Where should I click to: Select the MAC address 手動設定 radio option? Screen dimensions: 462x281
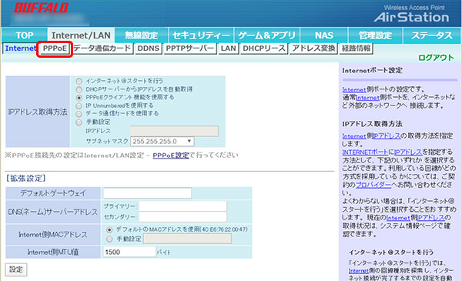tap(109, 239)
